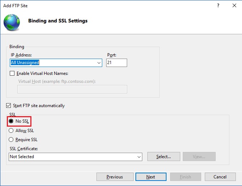
Task: Close the Add FTP Site dialog
Action: click(234, 5)
